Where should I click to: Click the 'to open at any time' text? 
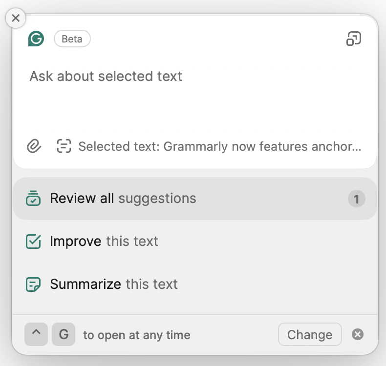(137, 335)
